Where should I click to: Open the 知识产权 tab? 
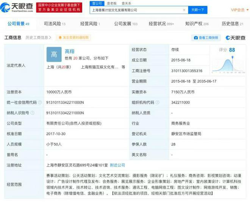coord(197,24)
